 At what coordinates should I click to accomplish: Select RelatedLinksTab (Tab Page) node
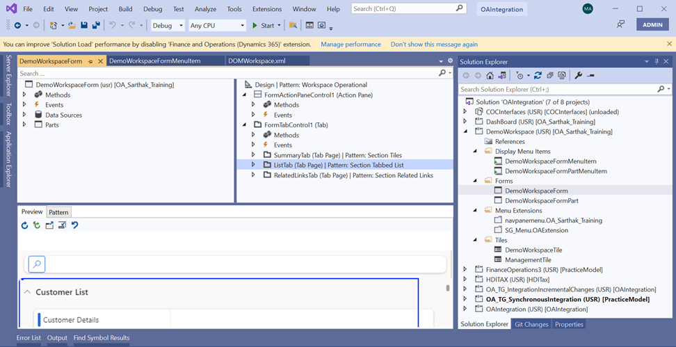tap(353, 175)
